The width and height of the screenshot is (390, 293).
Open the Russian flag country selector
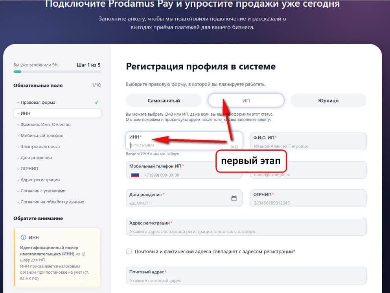(135, 175)
